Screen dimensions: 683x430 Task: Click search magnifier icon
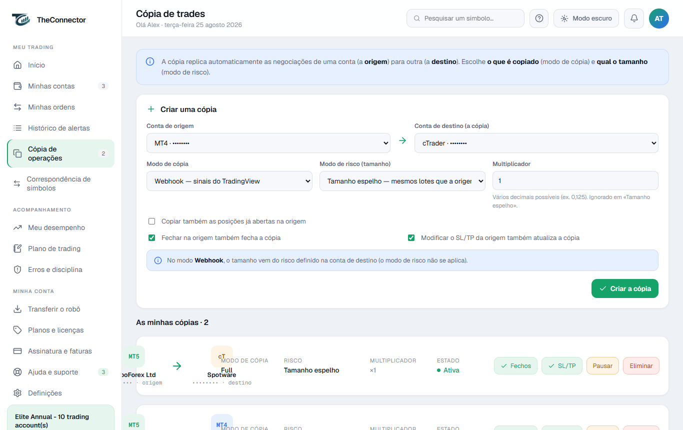[x=417, y=18]
